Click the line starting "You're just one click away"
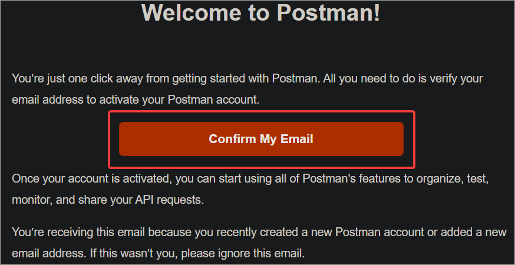Viewport: 515px width, 265px height. (247, 79)
